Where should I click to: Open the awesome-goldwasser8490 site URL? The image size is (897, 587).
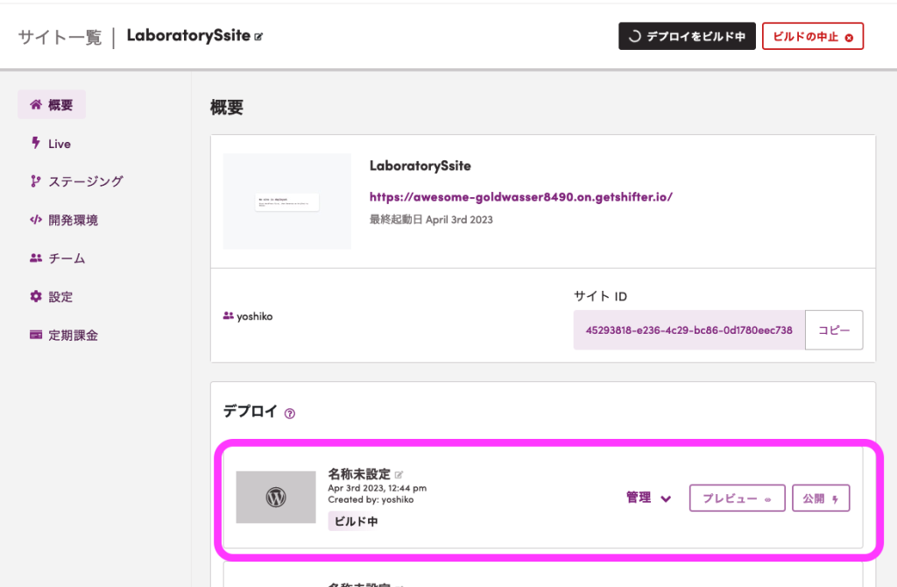coord(520,197)
